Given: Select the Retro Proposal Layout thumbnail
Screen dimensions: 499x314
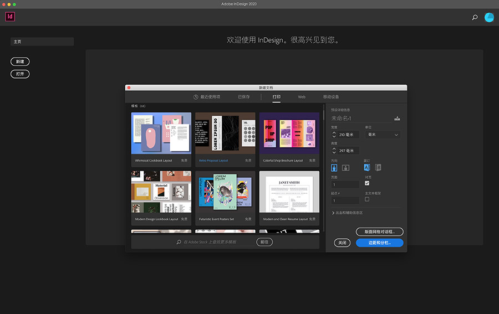Looking at the screenshot, I should 225,133.
